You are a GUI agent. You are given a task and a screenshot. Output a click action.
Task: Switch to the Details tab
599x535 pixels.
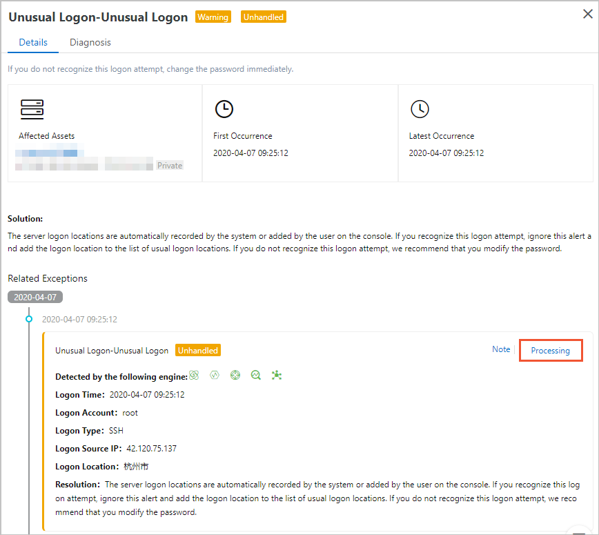pyautogui.click(x=33, y=42)
